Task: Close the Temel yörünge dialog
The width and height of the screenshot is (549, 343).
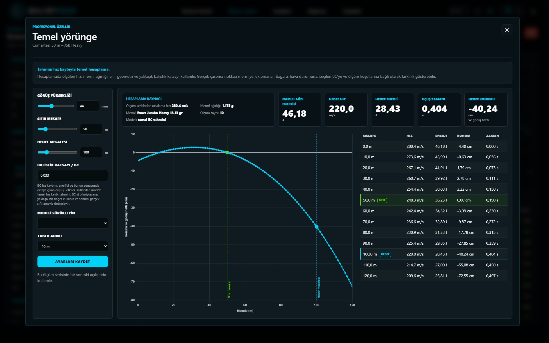Action: click(507, 30)
